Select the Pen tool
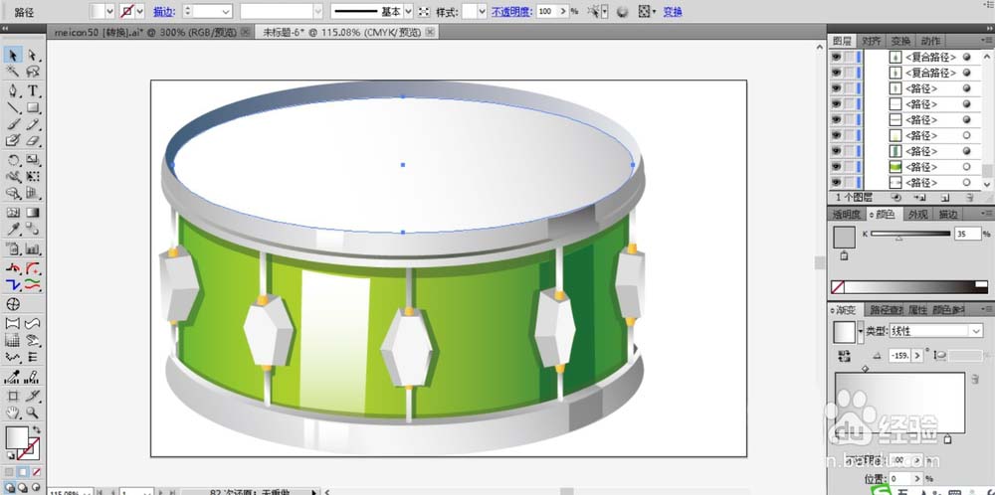Viewport: 995px width, 495px height. [x=13, y=90]
